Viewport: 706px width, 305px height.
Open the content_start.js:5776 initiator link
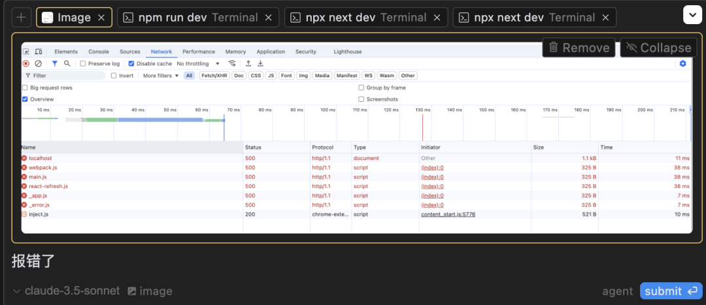click(x=448, y=214)
